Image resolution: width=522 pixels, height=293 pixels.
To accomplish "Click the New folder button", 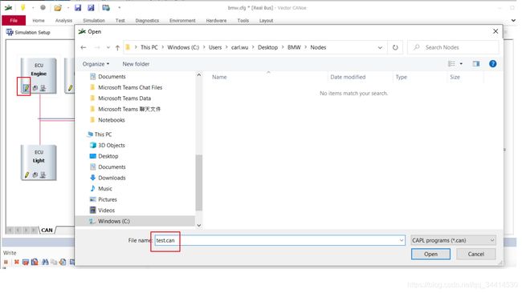I will [136, 64].
